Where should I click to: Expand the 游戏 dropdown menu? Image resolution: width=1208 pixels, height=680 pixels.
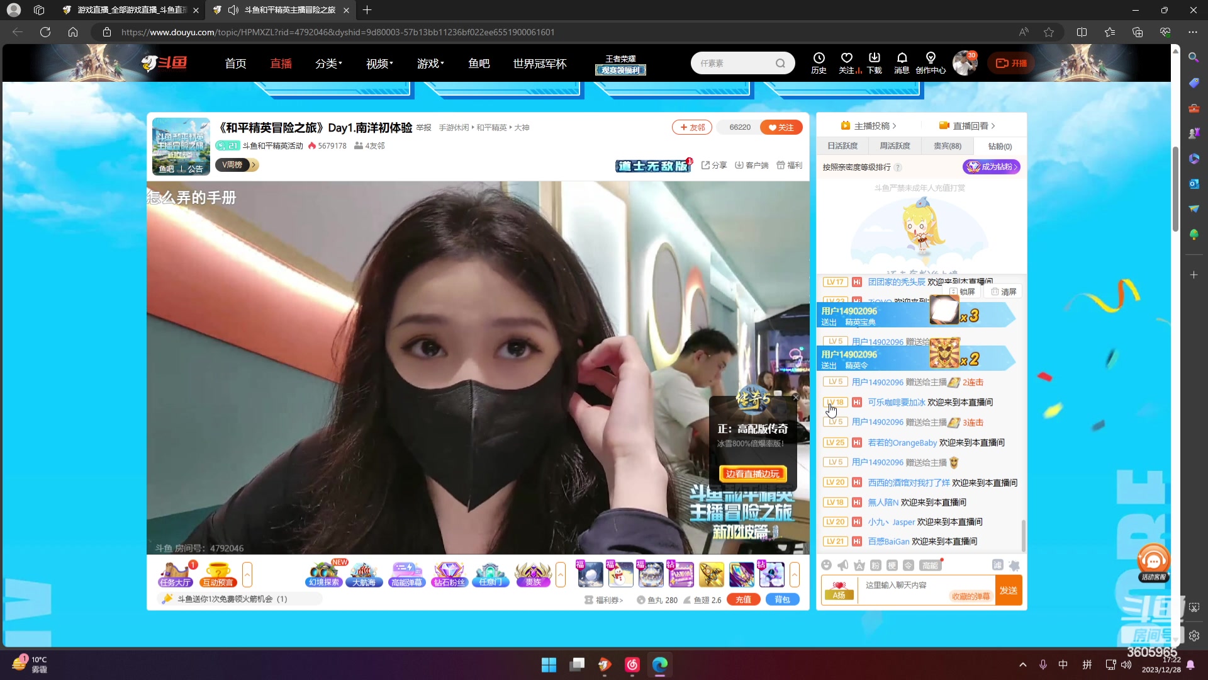[430, 63]
